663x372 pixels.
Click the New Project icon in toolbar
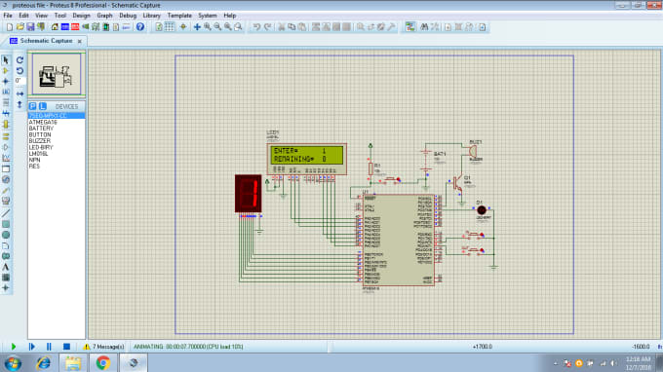(x=10, y=27)
